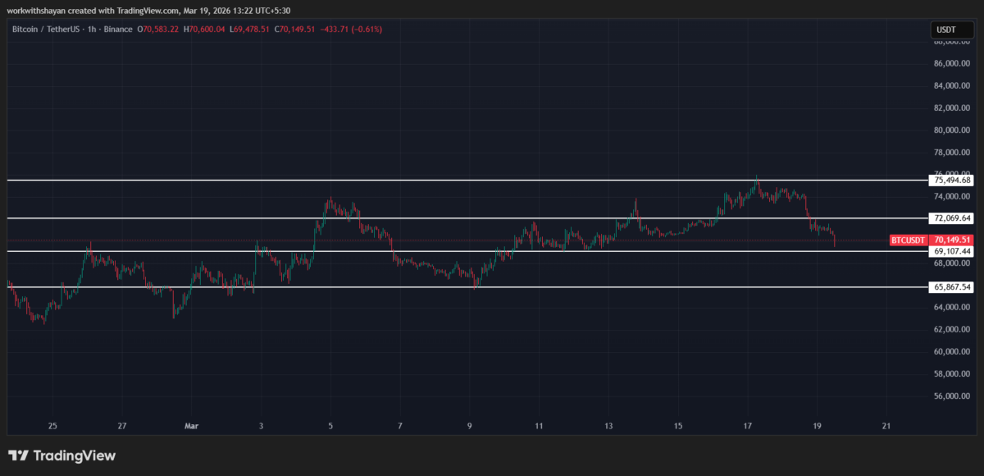
Task: Select the 17 date marker on time axis
Action: click(748, 426)
